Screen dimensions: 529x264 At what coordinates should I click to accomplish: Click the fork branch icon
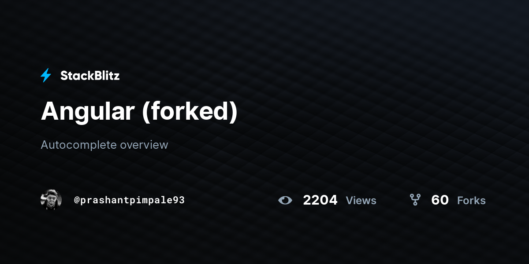[x=415, y=200]
